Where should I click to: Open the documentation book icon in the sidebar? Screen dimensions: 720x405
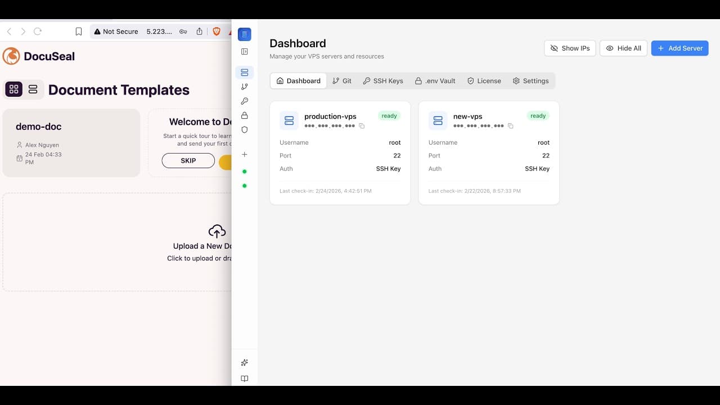[244, 379]
